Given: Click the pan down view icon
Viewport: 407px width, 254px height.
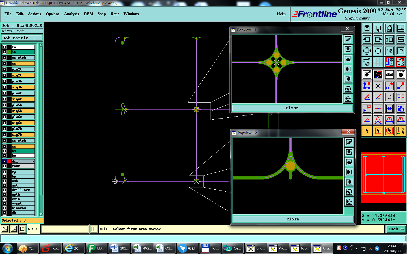Looking at the screenshot, I should click(x=378, y=28).
